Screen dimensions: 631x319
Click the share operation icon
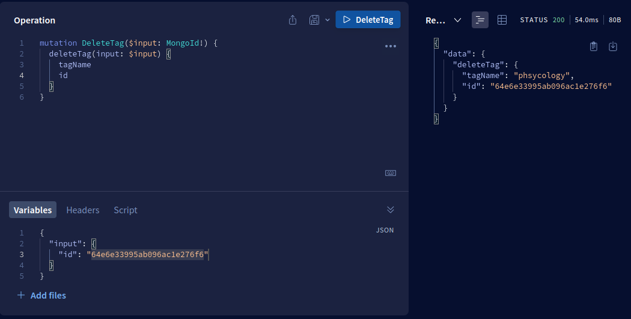pyautogui.click(x=293, y=20)
